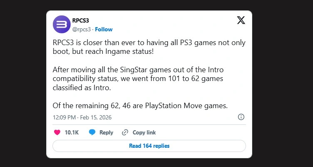The height and width of the screenshot is (167, 313).
Task: Click the RPCS3 purple profile avatar
Action: (62, 24)
